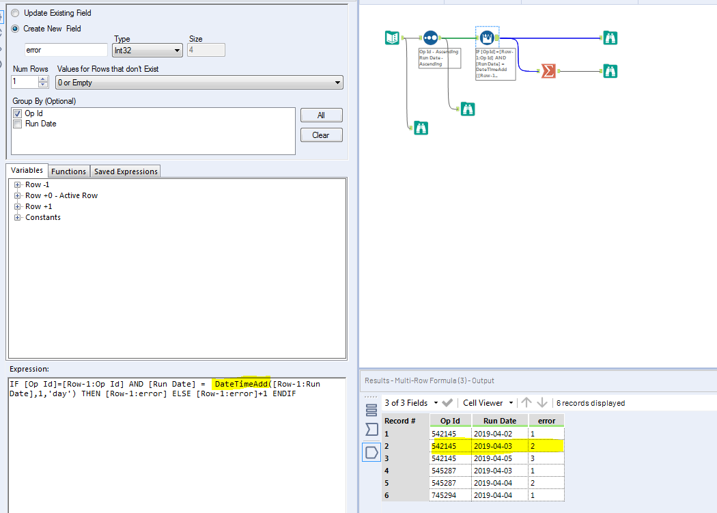717x513 pixels.
Task: Click the Clear button
Action: point(321,135)
